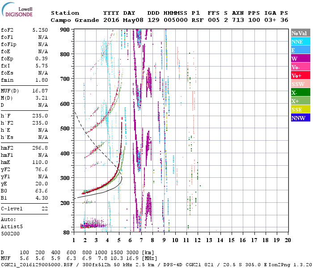Click the B0 value 63.6
The height and width of the screenshot is (268, 313).
pos(42,191)
